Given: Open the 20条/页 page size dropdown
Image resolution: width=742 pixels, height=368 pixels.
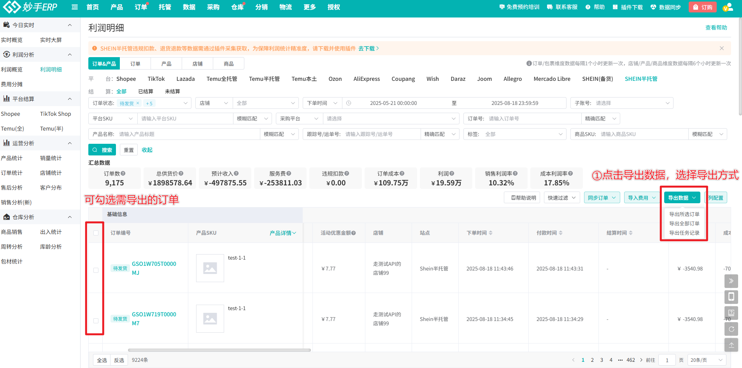Looking at the screenshot, I should coord(707,360).
